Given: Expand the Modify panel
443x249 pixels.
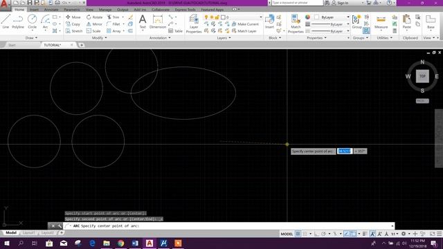Looking at the screenshot, I should coord(100,37).
